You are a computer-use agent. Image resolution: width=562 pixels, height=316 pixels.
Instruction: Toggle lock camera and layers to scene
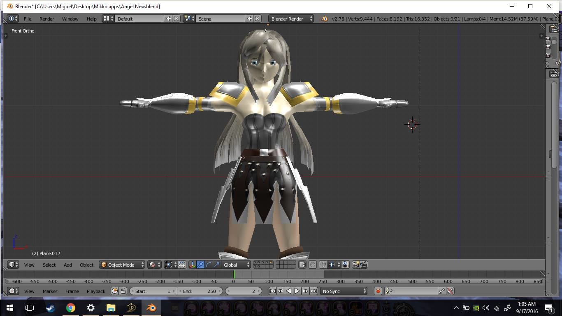[302, 265]
